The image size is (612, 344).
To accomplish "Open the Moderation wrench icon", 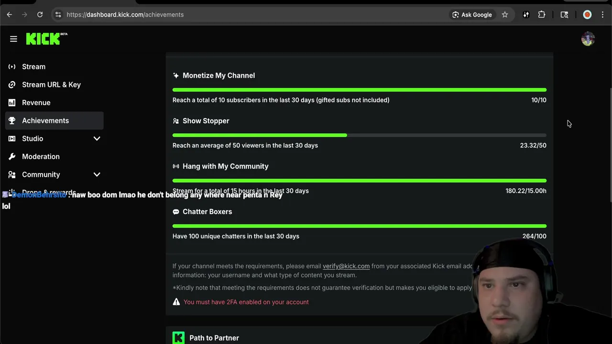I will 12,157.
